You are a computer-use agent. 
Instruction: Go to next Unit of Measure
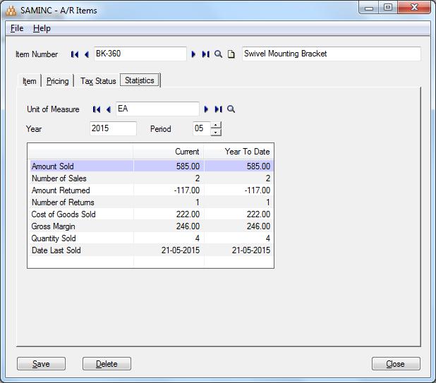click(x=207, y=109)
